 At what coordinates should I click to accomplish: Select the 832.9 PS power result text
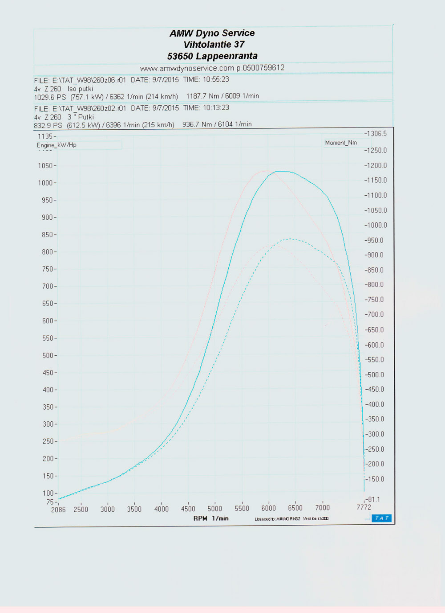[x=48, y=125]
